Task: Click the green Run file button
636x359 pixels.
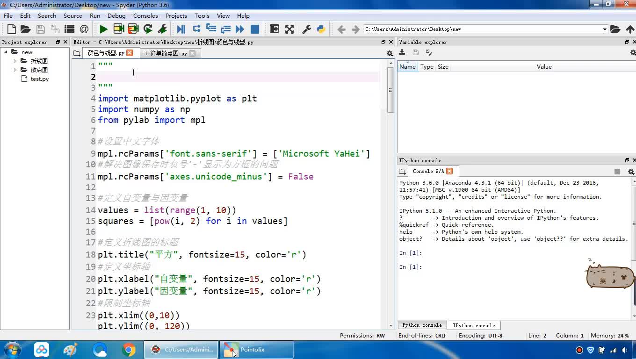Action: tap(103, 29)
